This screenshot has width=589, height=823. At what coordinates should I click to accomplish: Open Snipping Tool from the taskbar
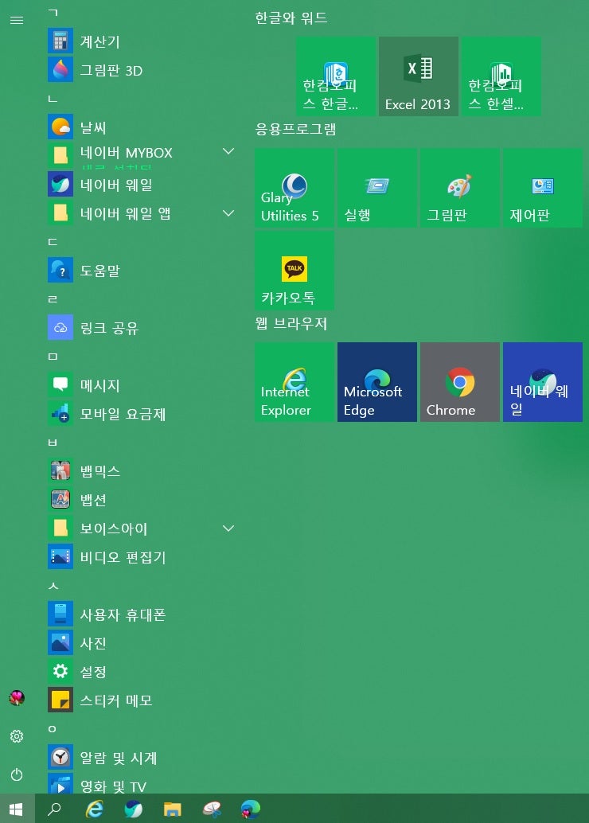click(x=212, y=809)
